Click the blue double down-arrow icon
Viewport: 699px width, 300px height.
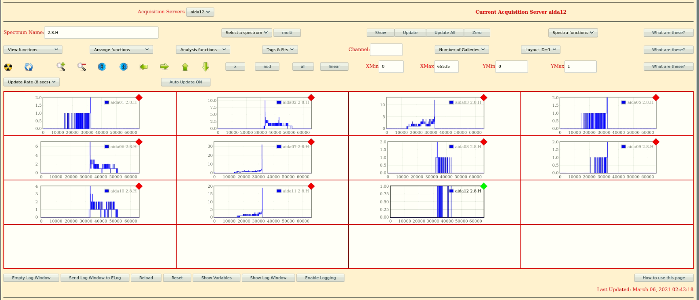click(x=102, y=66)
